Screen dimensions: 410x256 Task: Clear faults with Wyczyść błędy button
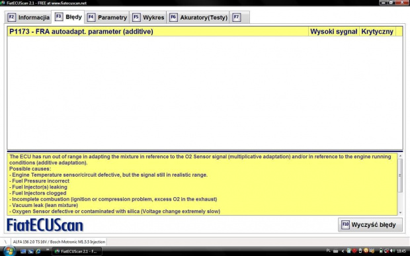[x=370, y=225]
